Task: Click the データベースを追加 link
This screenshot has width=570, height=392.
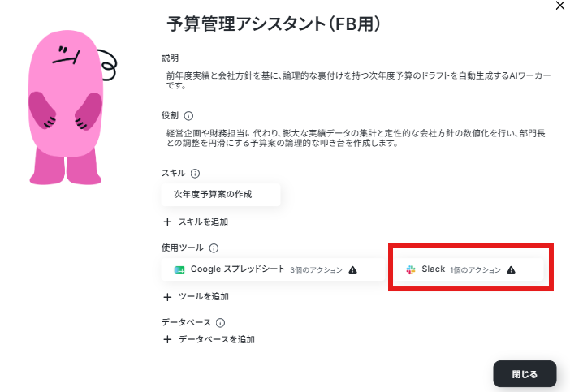Action: 216,340
